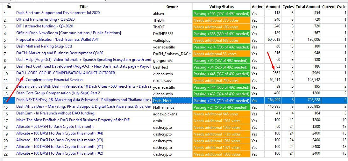Select owner cell akhavr
Image resolution: width=348 pixels, height=161 pixels.
pos(172,14)
